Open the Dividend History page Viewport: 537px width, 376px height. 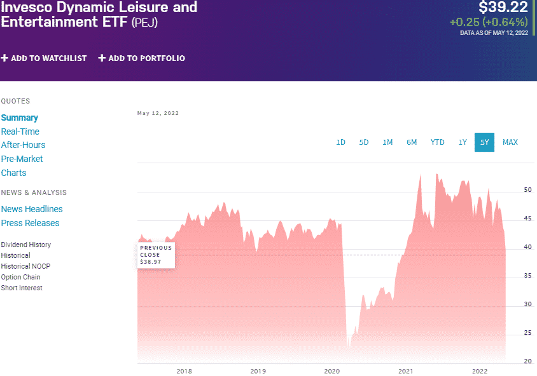[25, 245]
